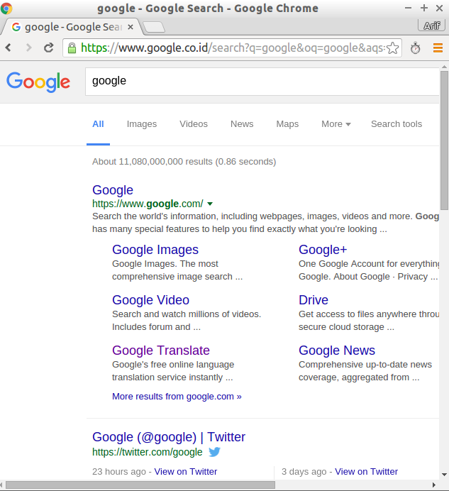Open Search tools
449x491 pixels.
click(x=397, y=124)
